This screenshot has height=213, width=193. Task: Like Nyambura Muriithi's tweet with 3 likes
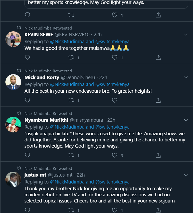115,155
